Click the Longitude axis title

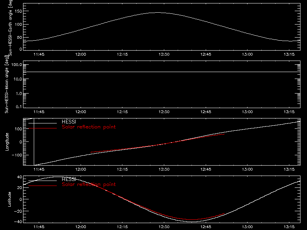coord(7,142)
